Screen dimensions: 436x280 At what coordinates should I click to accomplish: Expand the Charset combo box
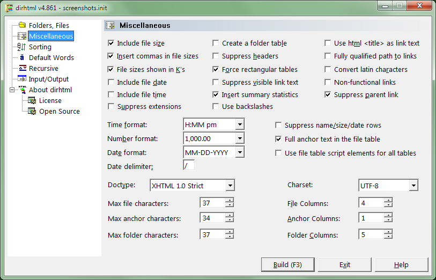click(x=413, y=186)
